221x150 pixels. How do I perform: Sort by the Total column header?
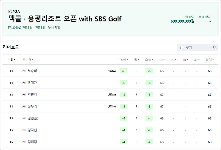click(x=123, y=60)
